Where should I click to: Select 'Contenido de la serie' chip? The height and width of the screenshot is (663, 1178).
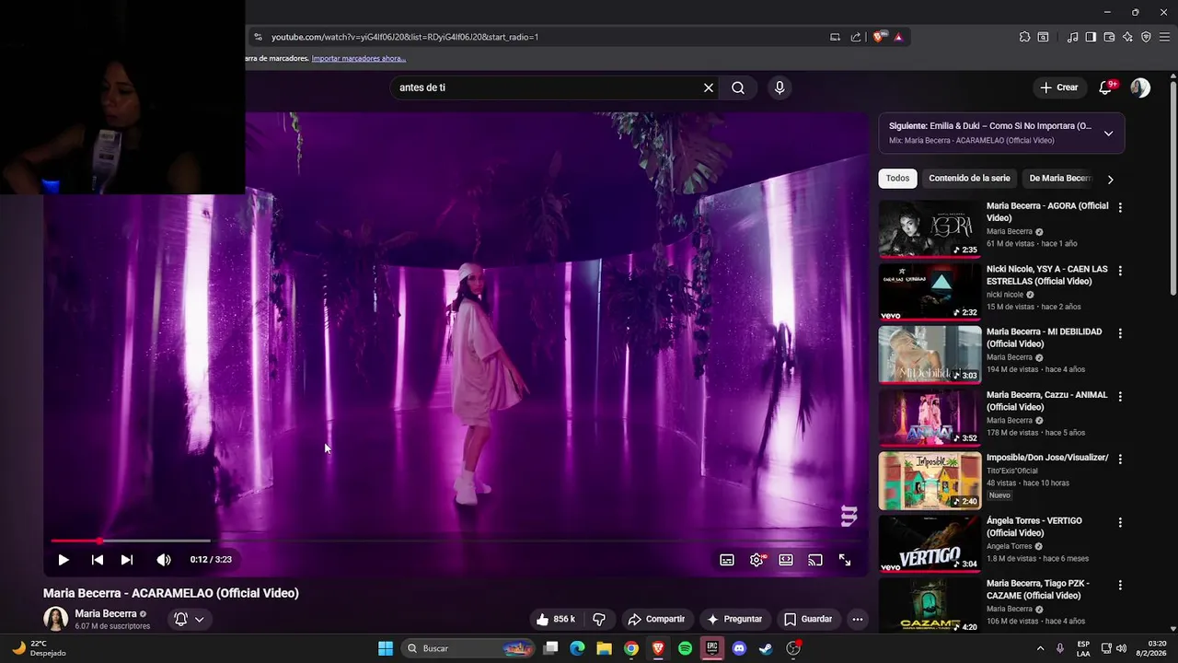969,179
